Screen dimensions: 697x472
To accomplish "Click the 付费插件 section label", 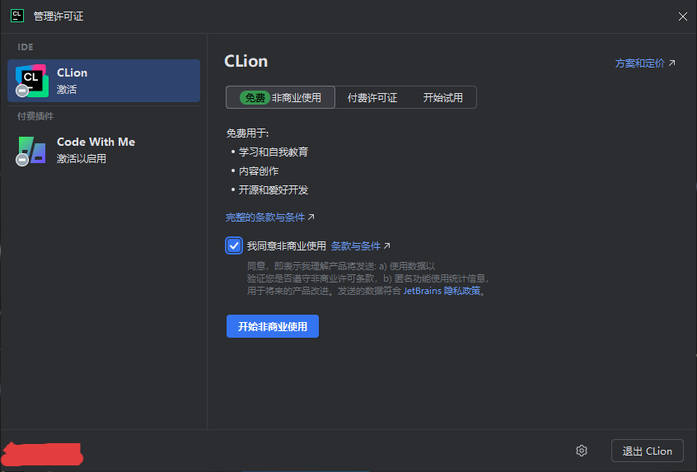I will (x=35, y=116).
